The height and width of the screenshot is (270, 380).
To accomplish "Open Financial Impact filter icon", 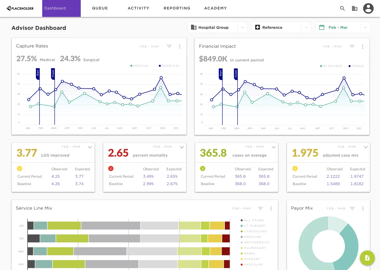I will [352, 47].
